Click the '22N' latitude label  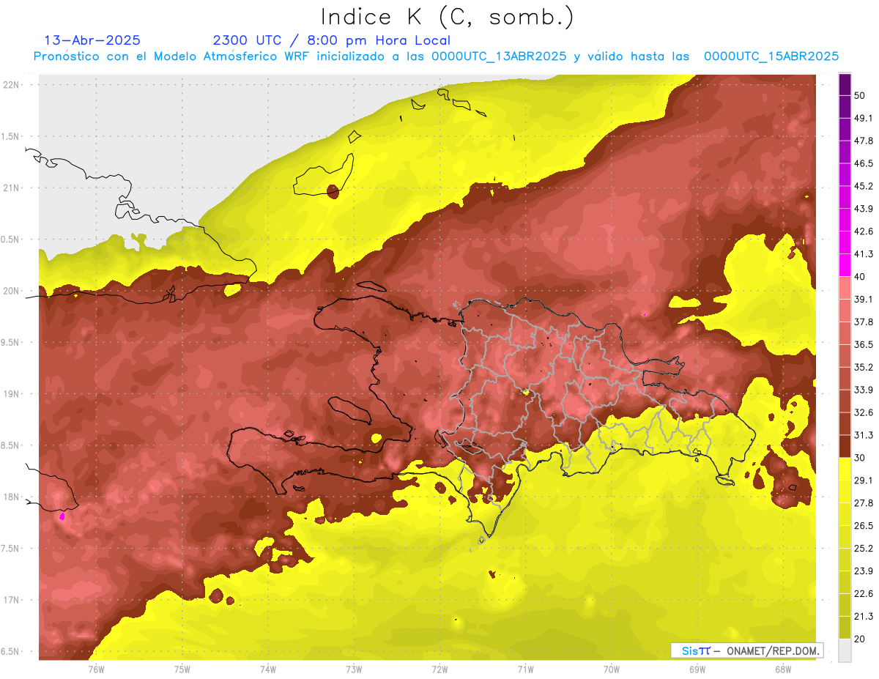tap(12, 85)
